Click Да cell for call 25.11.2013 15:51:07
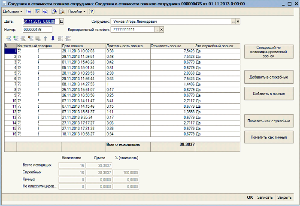300x206 pixels. pyautogui.click(x=217, y=90)
